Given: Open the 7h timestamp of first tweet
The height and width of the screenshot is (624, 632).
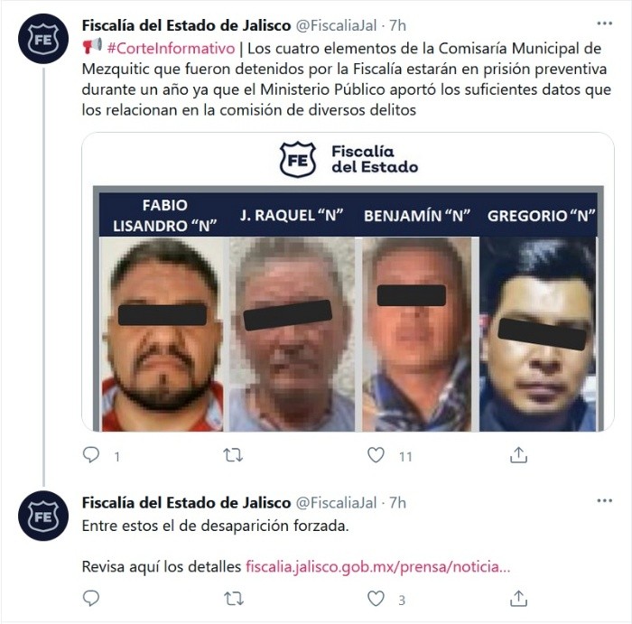Looking at the screenshot, I should pyautogui.click(x=397, y=25).
